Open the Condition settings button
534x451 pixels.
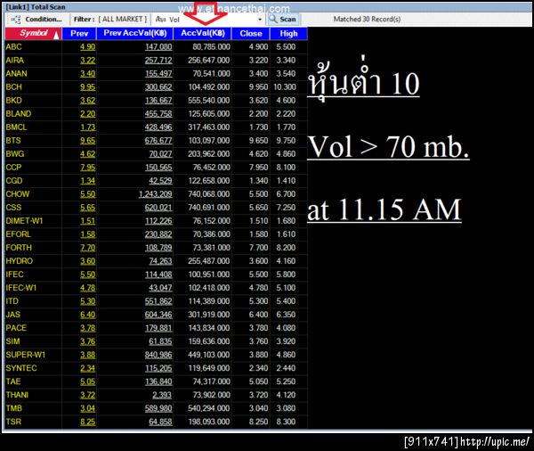click(36, 20)
